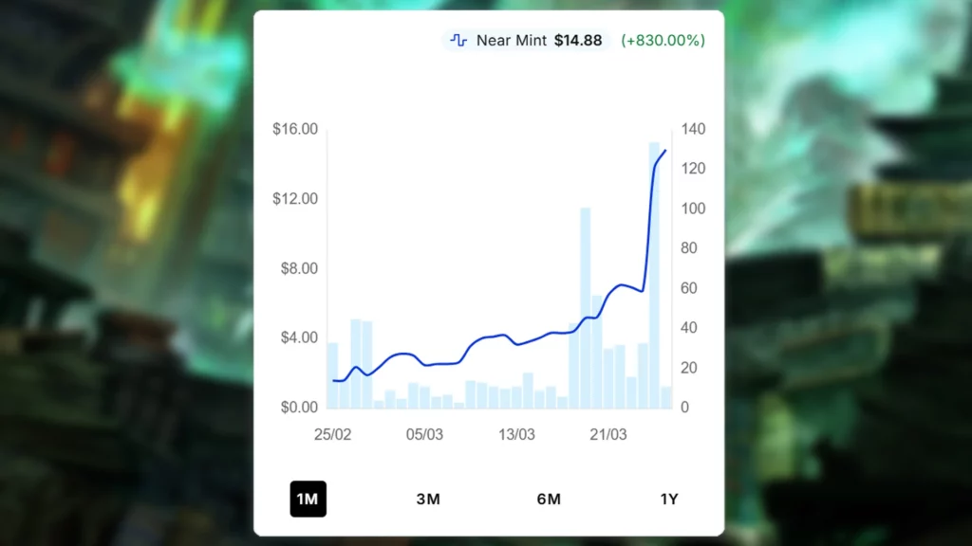Click the $0.00 price axis label
The image size is (972, 546).
click(297, 408)
